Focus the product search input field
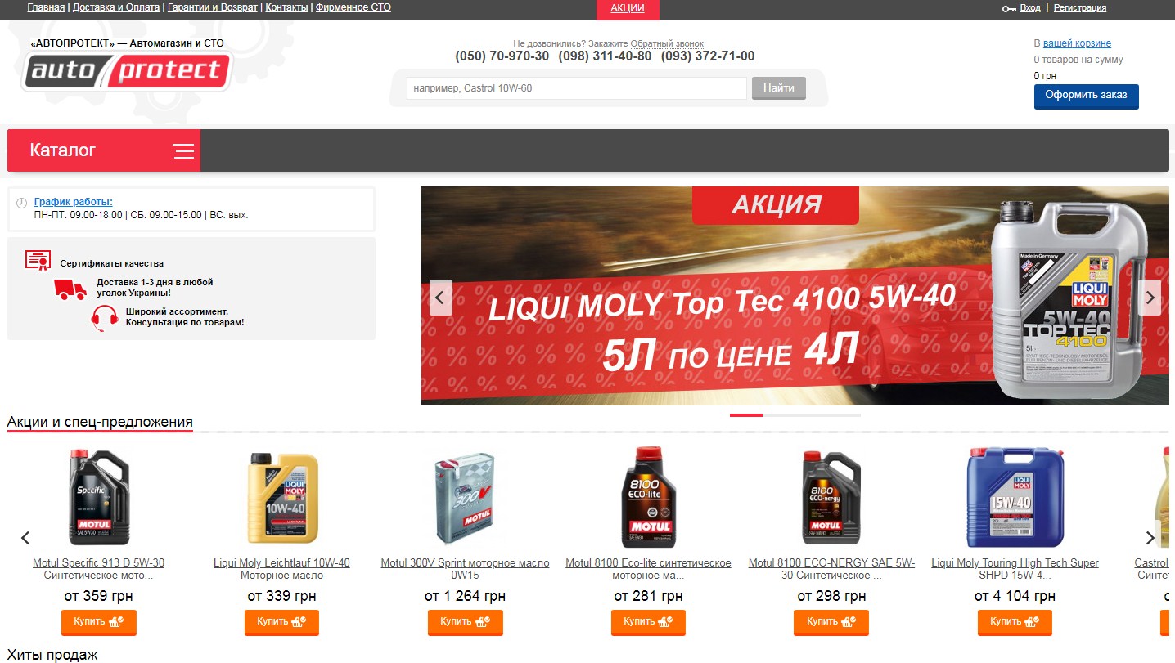1175x663 pixels. (x=577, y=88)
